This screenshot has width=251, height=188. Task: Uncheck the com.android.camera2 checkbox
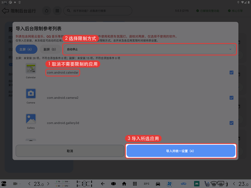(231, 98)
